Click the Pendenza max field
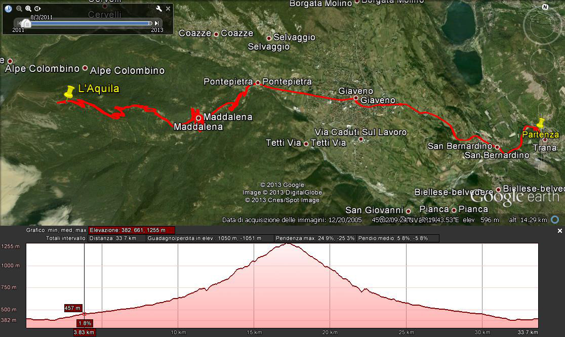Screen dimensions: 565x337 pos(315,238)
